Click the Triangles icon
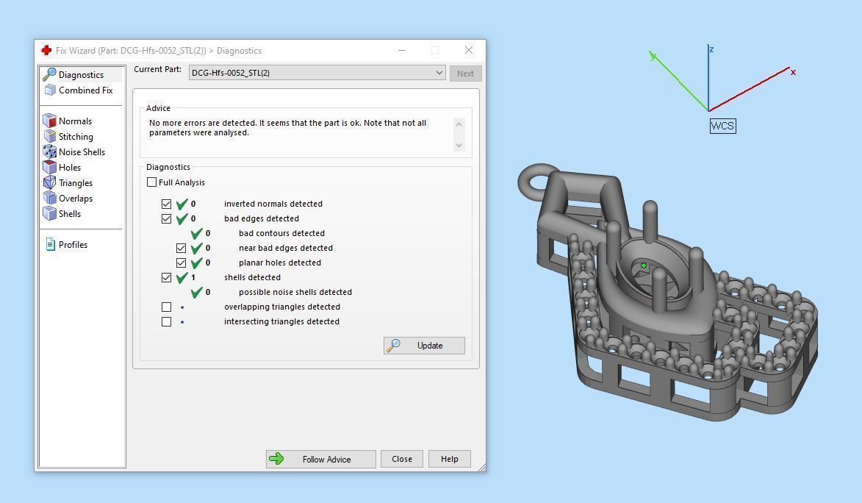This screenshot has height=503, width=862. point(49,182)
